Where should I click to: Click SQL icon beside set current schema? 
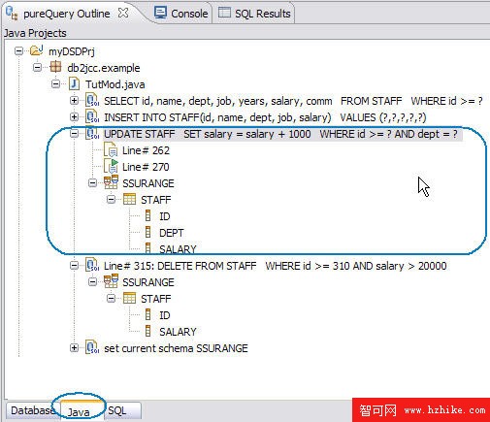92,348
